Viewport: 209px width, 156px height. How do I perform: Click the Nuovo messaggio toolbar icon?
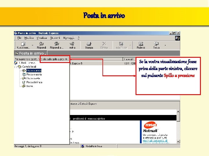[x=23, y=44]
